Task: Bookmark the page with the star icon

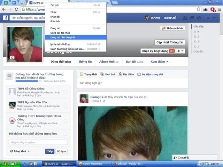Action: [x=198, y=9]
